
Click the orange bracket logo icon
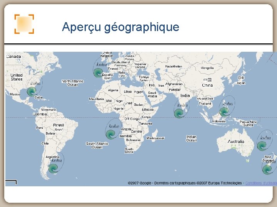[x=24, y=24]
